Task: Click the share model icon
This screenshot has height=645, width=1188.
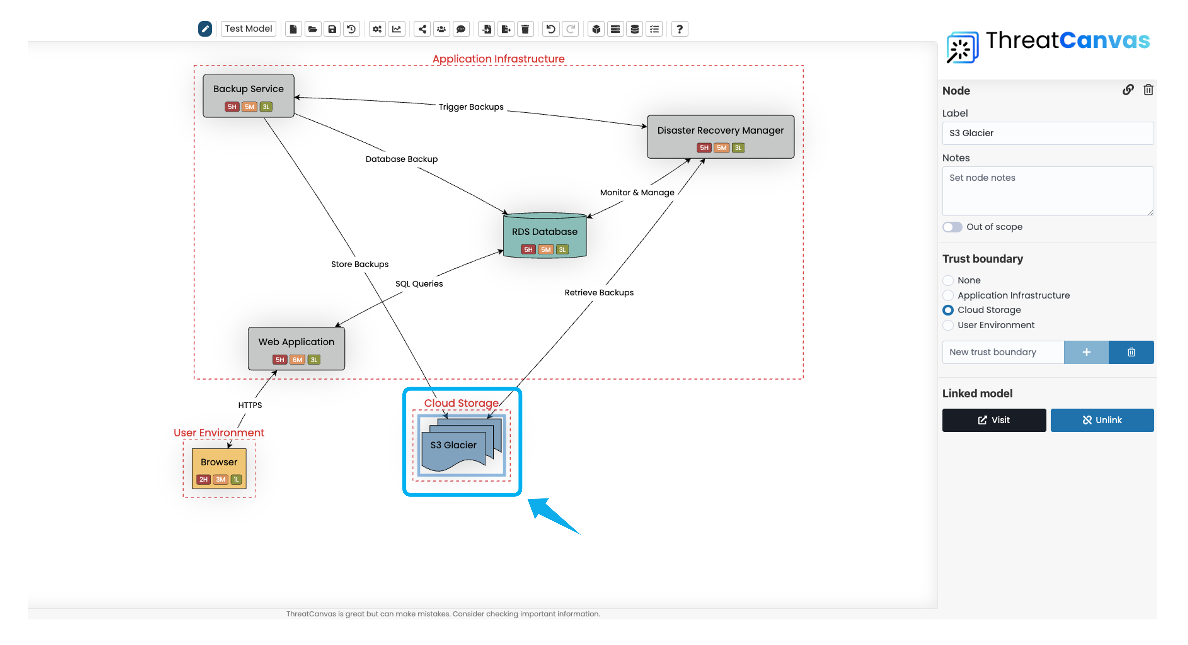Action: click(x=422, y=29)
